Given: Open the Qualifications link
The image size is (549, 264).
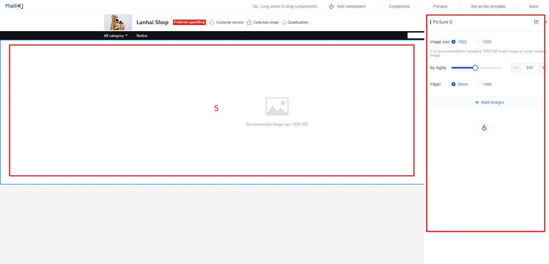Looking at the screenshot, I should pyautogui.click(x=298, y=22).
